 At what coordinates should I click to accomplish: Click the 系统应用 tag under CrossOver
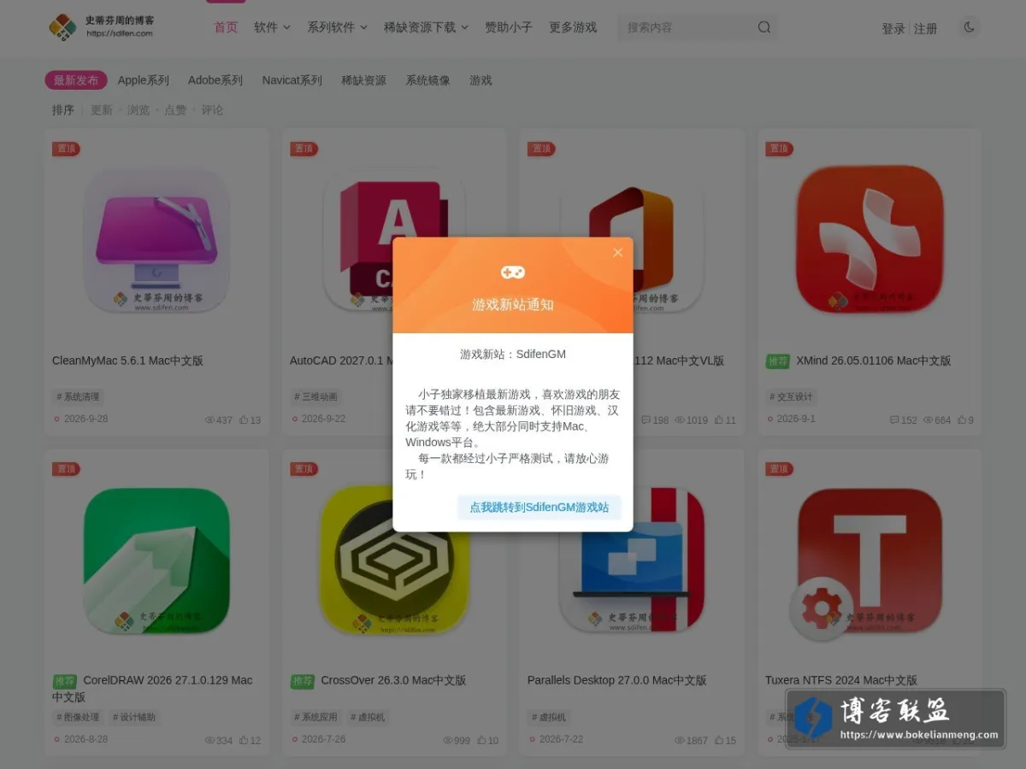(315, 717)
